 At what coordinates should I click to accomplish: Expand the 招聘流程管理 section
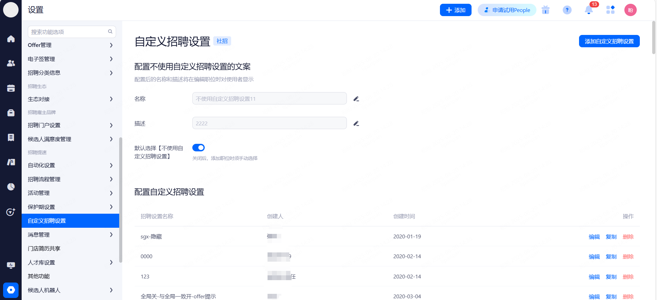click(x=70, y=179)
